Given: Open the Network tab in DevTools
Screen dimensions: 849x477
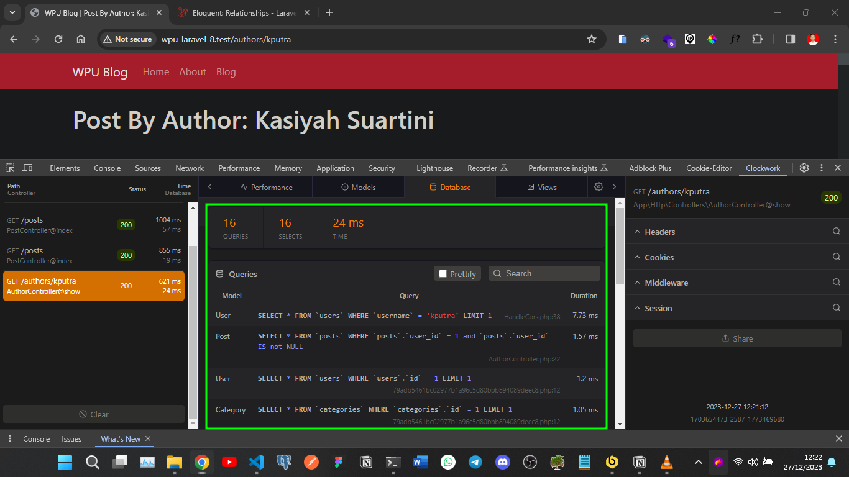Looking at the screenshot, I should click(x=189, y=168).
